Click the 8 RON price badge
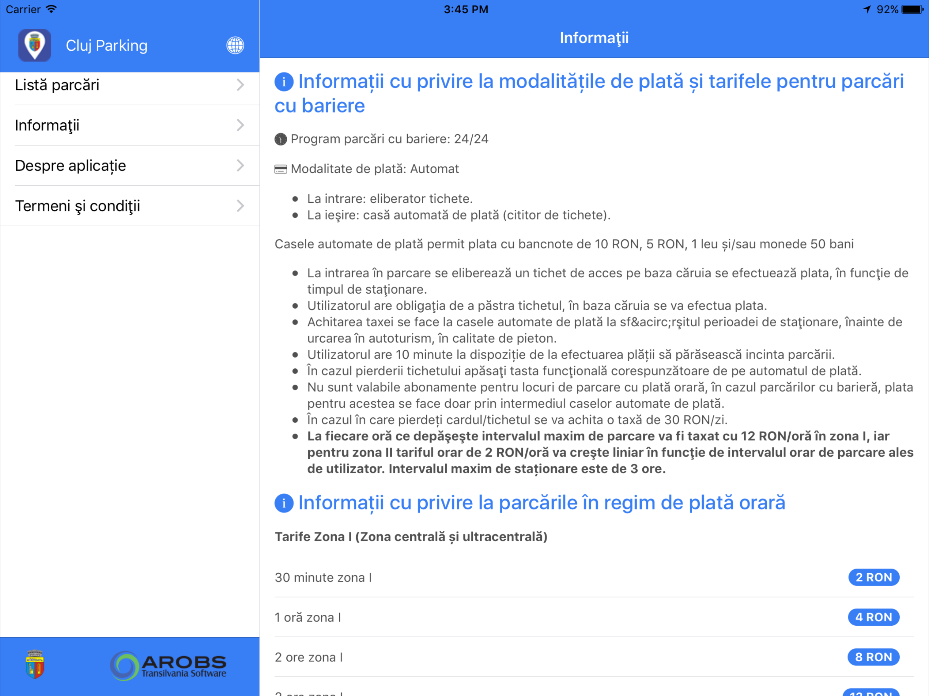The width and height of the screenshot is (929, 696). tap(874, 657)
